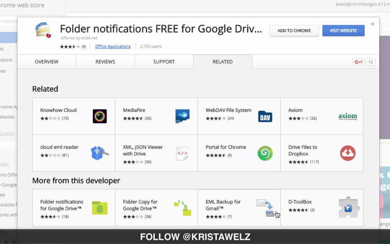
Task: Click the G+1 share button
Action: pos(358,62)
